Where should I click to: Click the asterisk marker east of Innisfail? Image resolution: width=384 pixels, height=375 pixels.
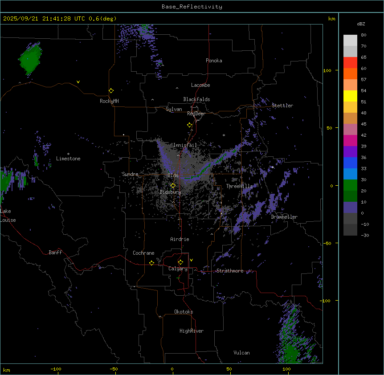click(x=224, y=135)
